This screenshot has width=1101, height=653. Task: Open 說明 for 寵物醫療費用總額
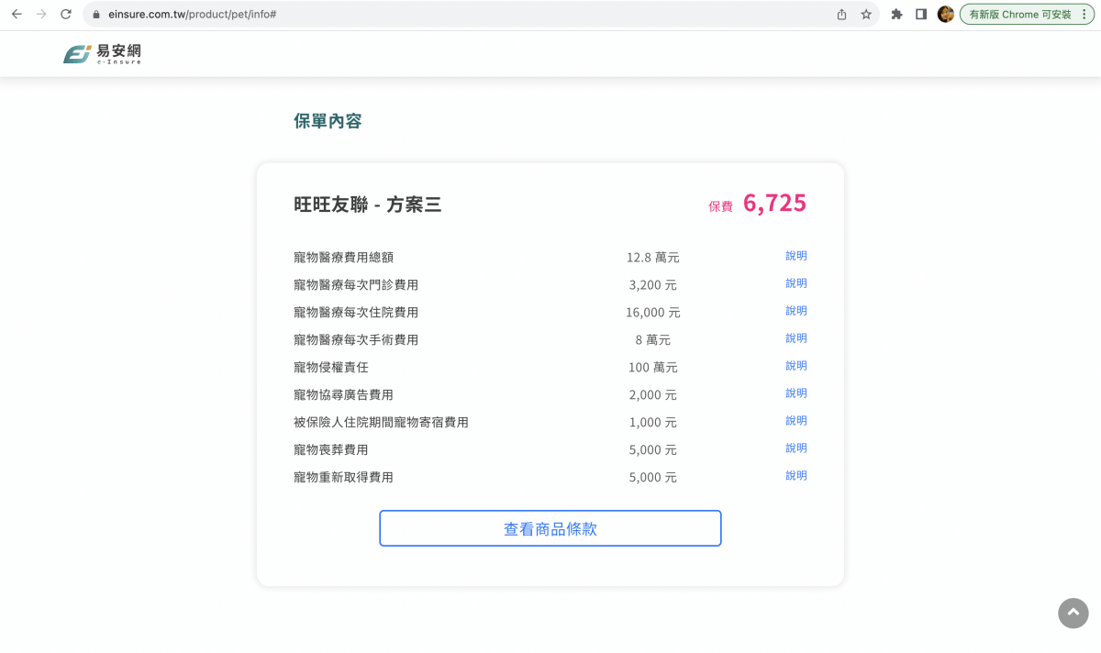tap(795, 256)
